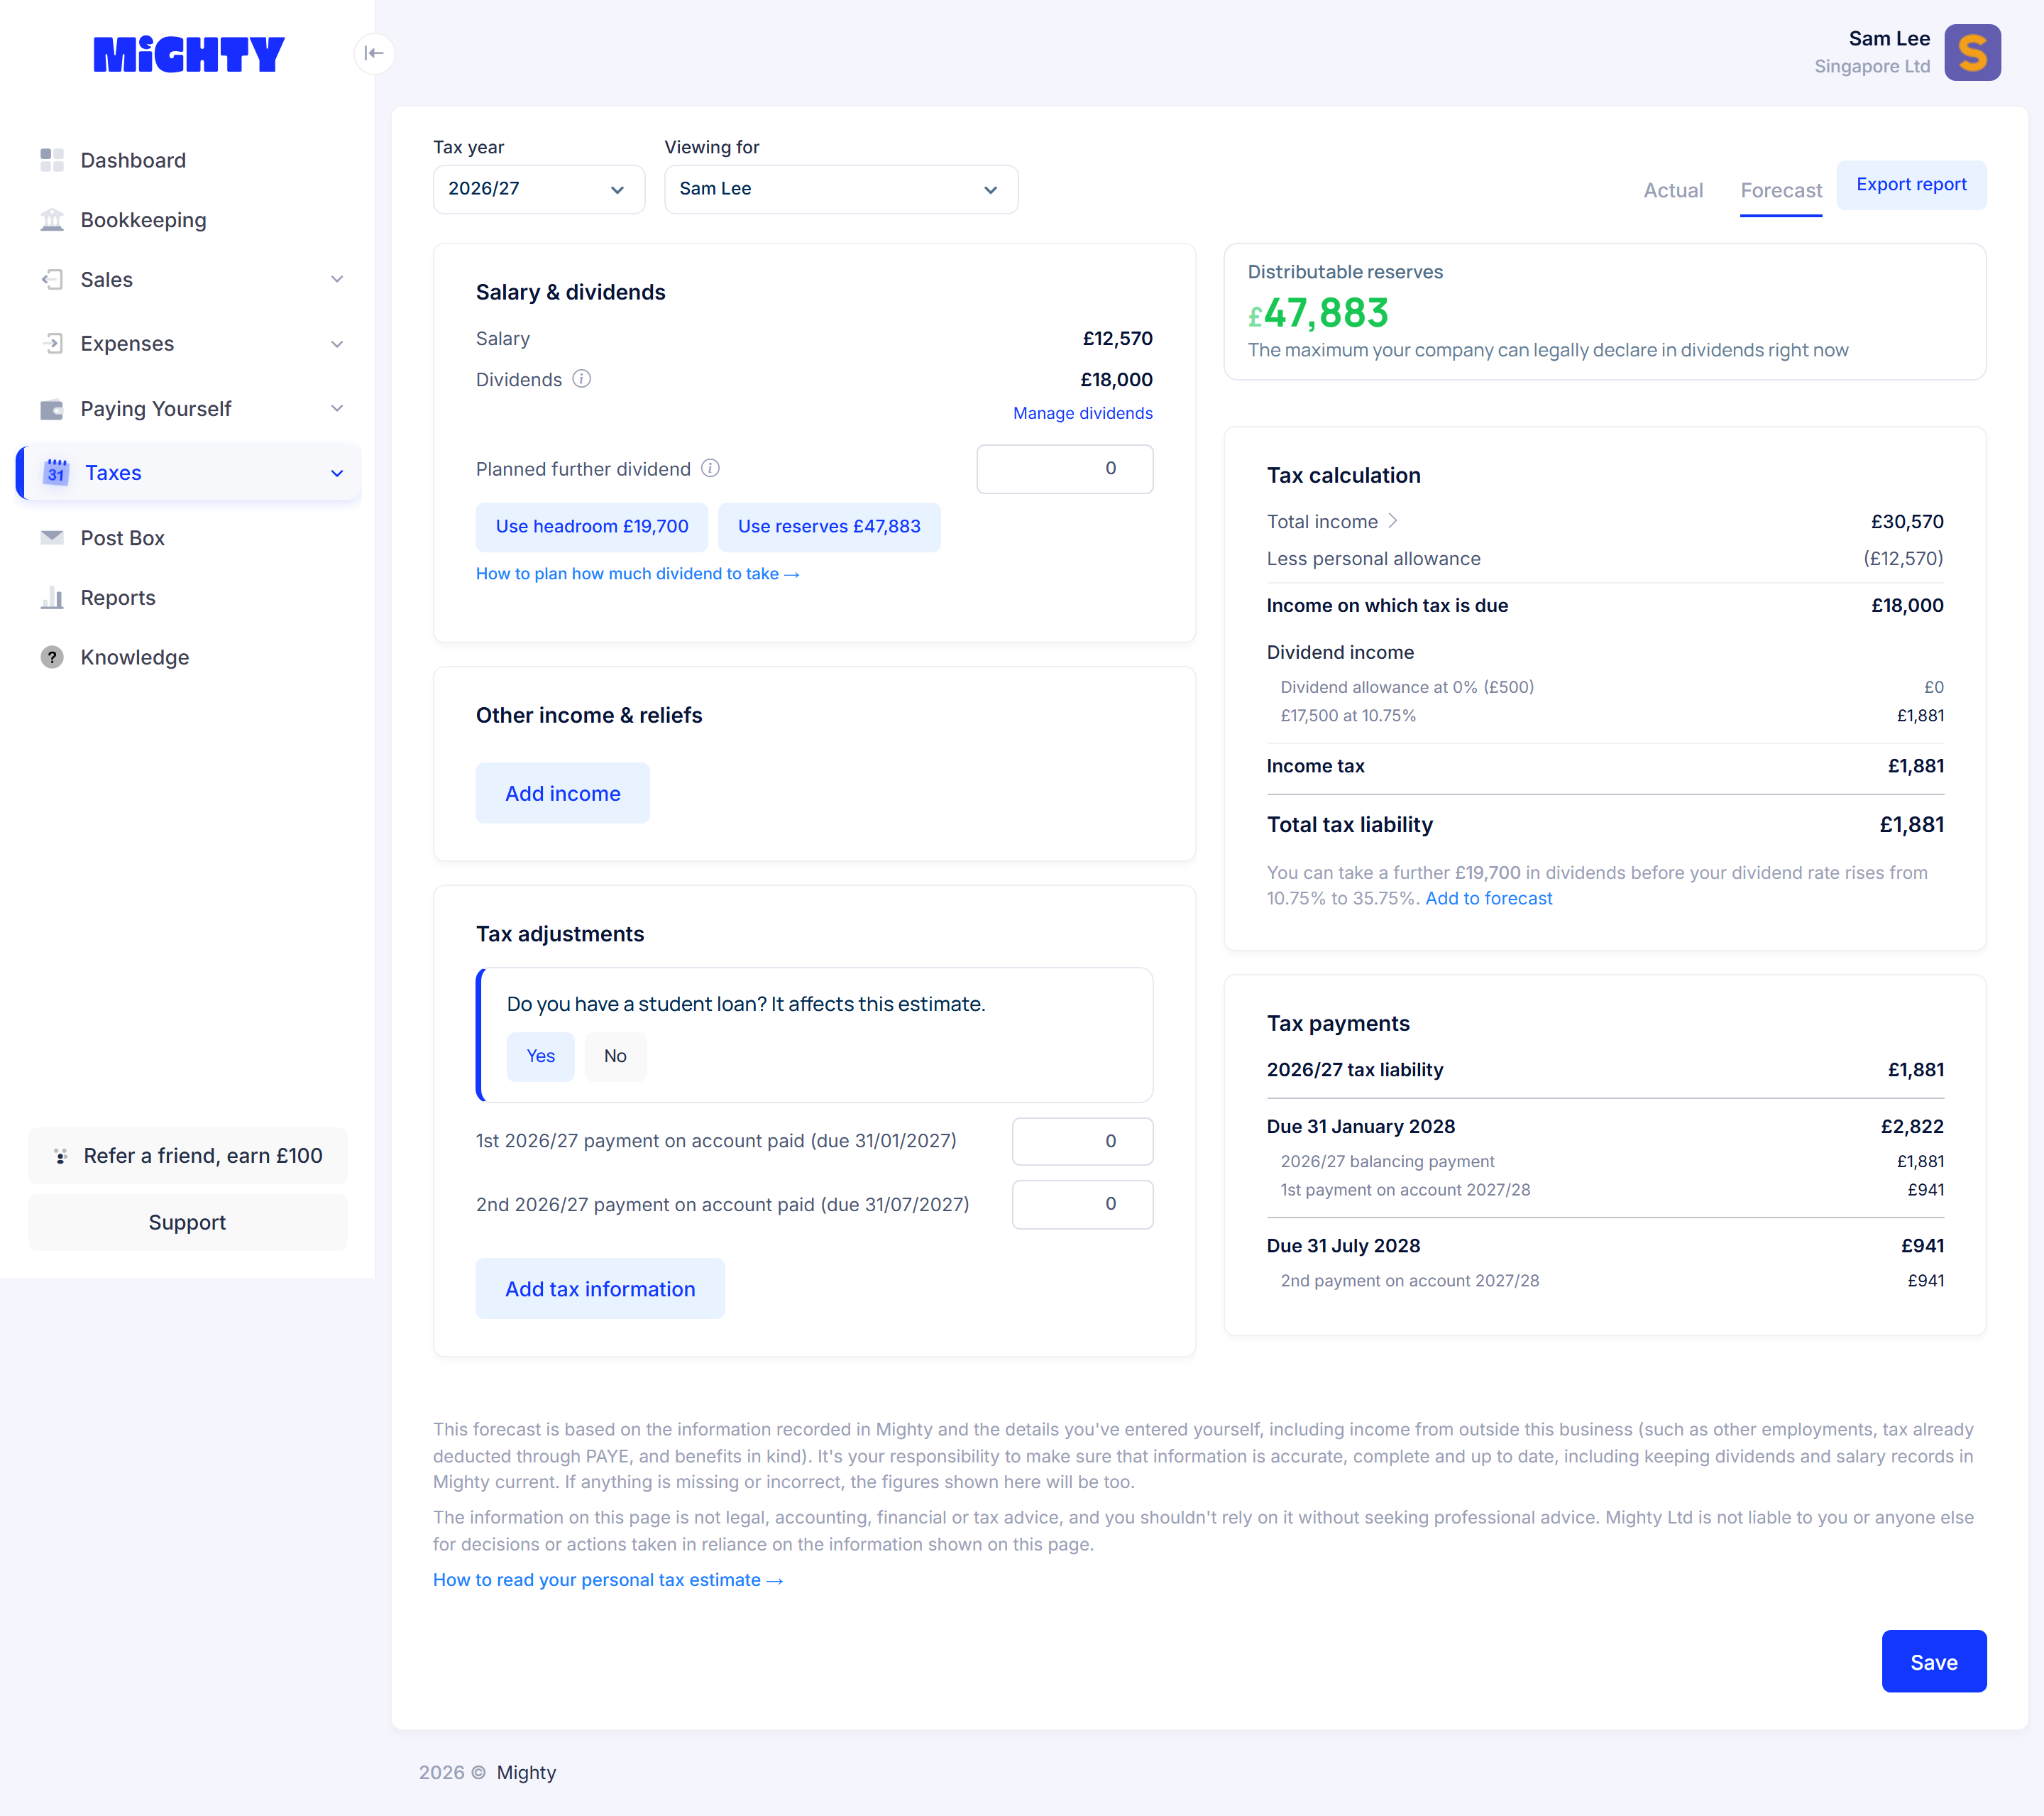Click the Knowledge question mark icon

point(52,657)
